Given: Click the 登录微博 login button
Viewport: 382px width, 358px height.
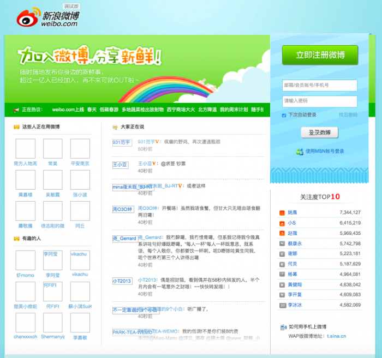Looking at the screenshot, I should (x=319, y=132).
